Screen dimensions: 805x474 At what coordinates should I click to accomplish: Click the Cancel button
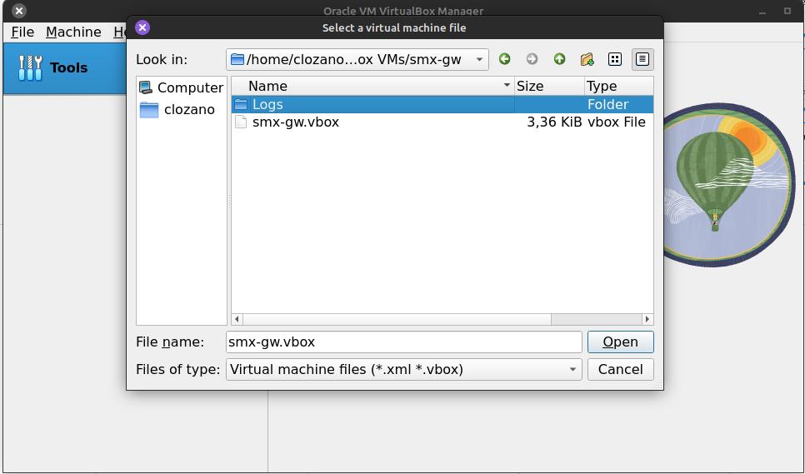click(620, 369)
